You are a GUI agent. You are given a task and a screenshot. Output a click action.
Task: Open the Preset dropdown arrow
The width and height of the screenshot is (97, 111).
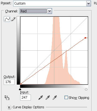click(x=88, y=4)
